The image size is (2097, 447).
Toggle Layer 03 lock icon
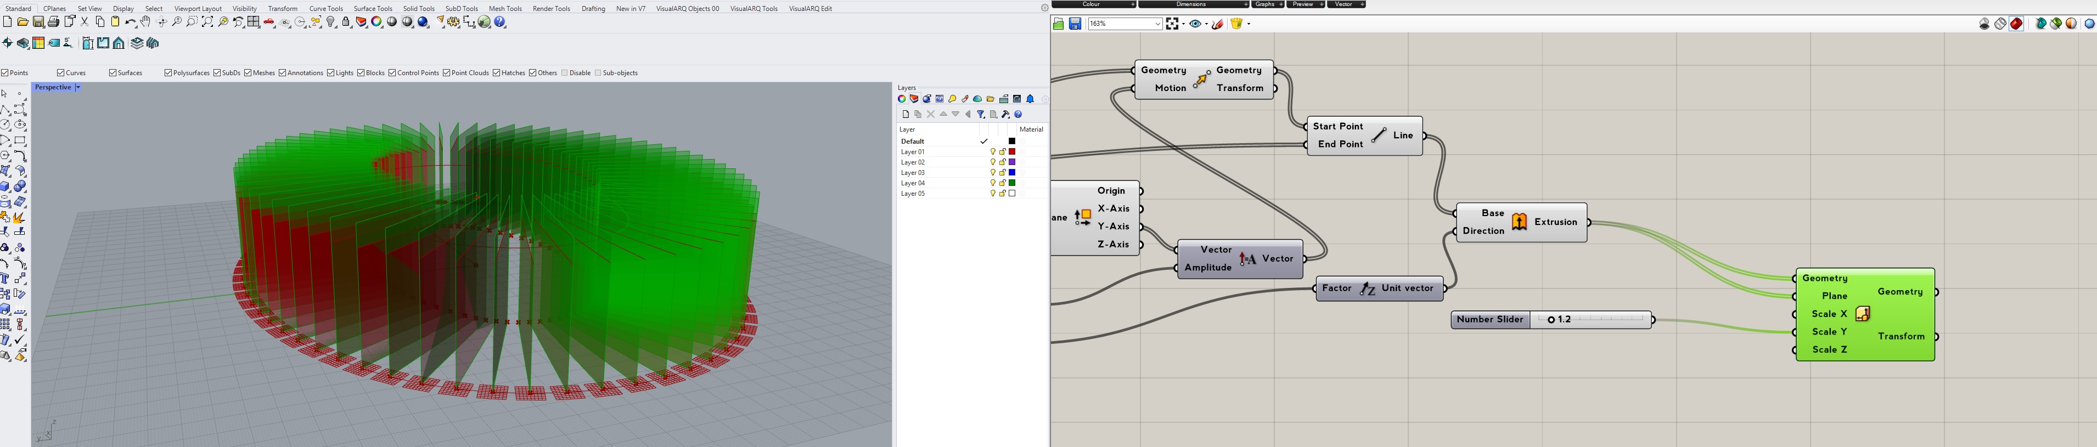click(1002, 173)
